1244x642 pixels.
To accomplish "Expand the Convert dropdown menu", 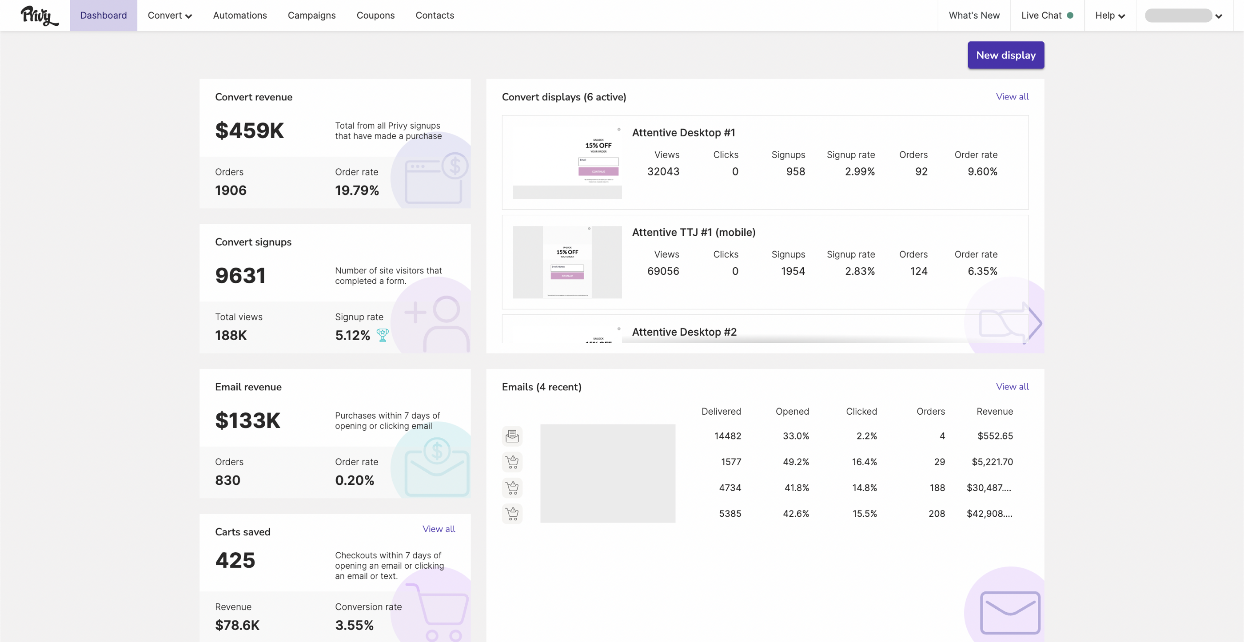I will (x=170, y=16).
